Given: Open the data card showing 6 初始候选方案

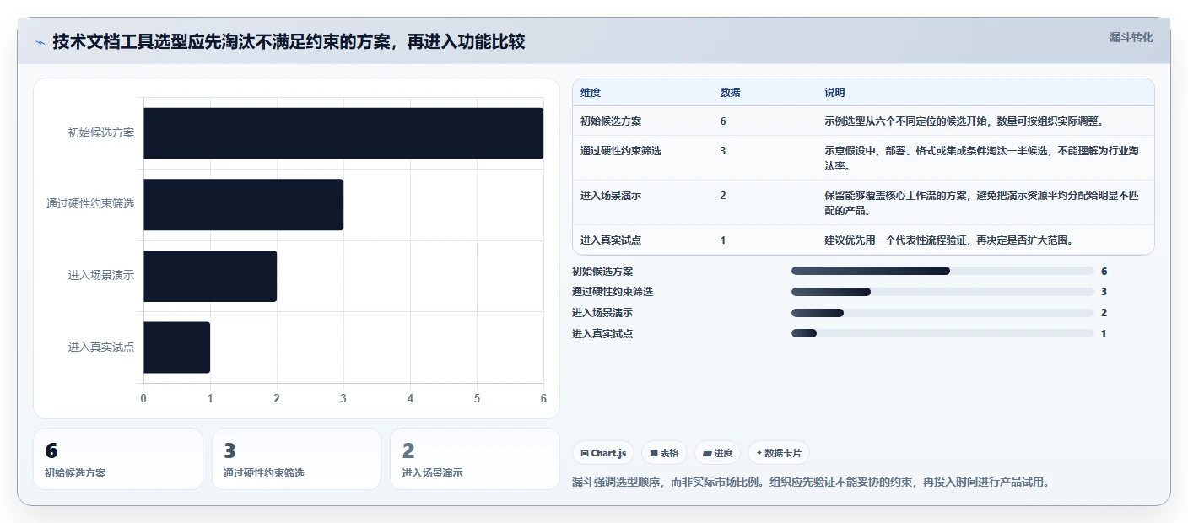Looking at the screenshot, I should 118,459.
